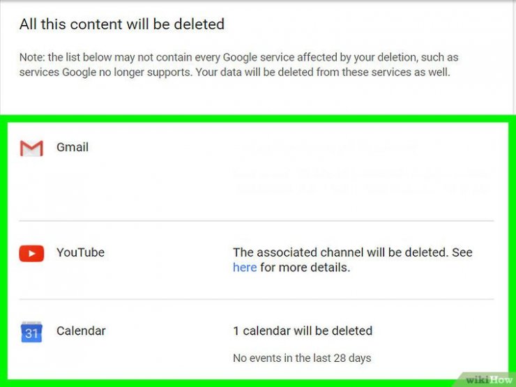Open the 'here' link for channel details
Screen dimensions: 516x387
tap(245, 268)
